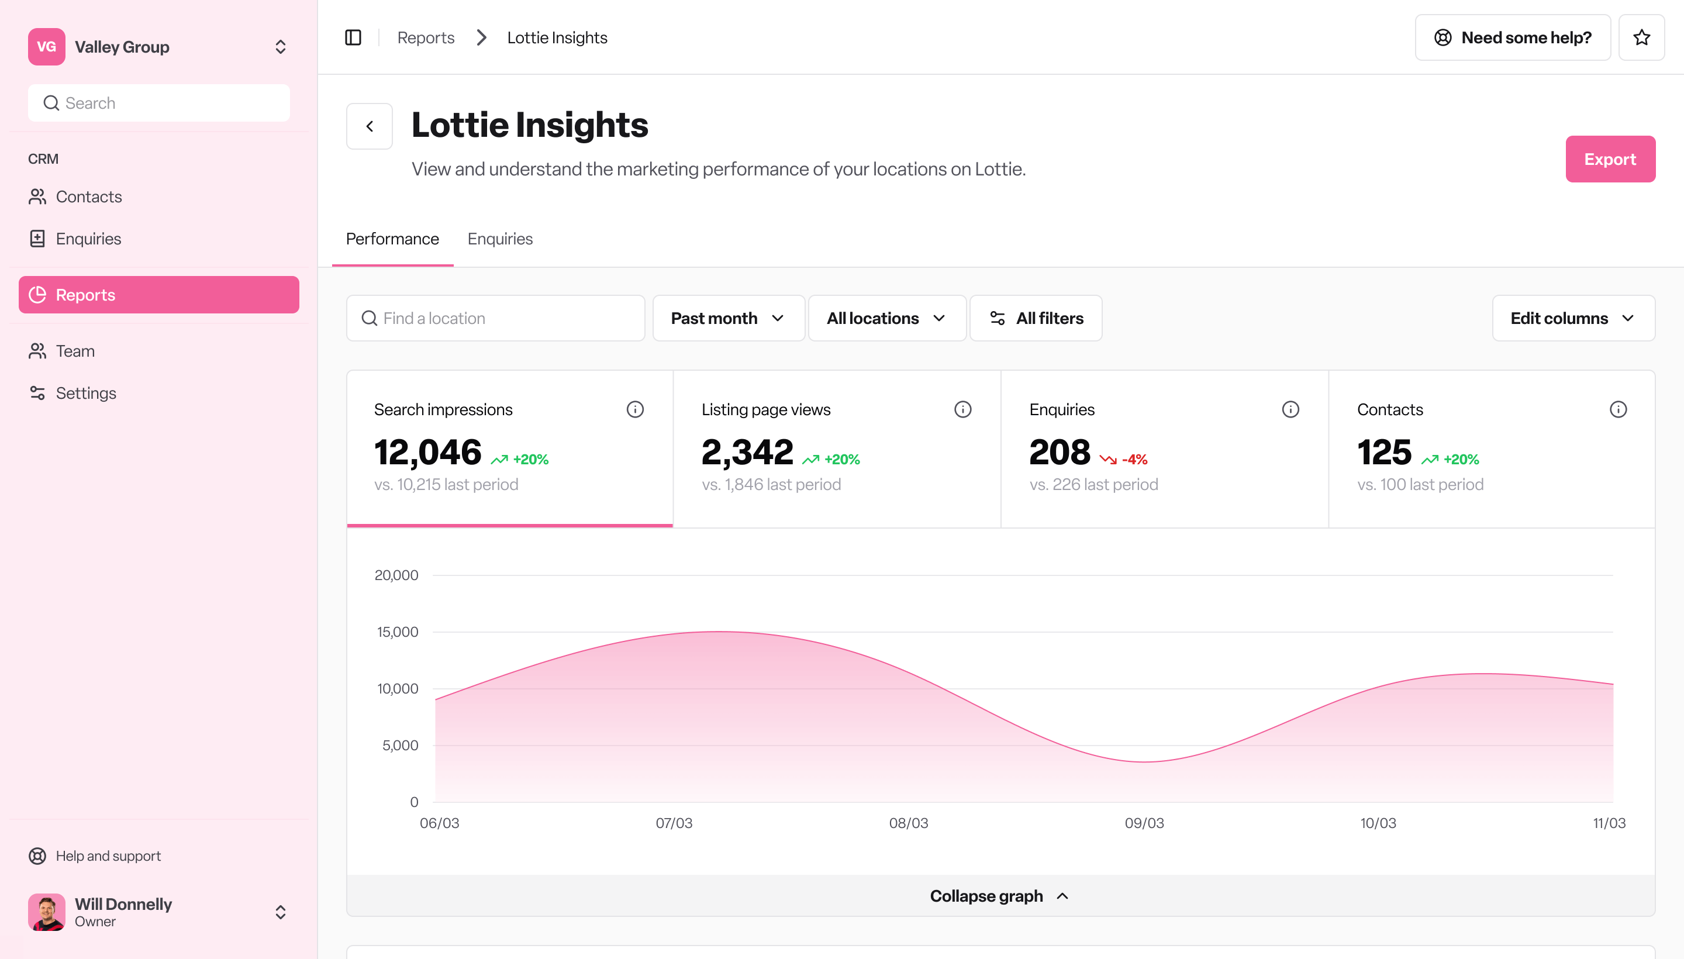The height and width of the screenshot is (959, 1684).
Task: Click the 07/03 date on chart axis
Action: coord(674,823)
